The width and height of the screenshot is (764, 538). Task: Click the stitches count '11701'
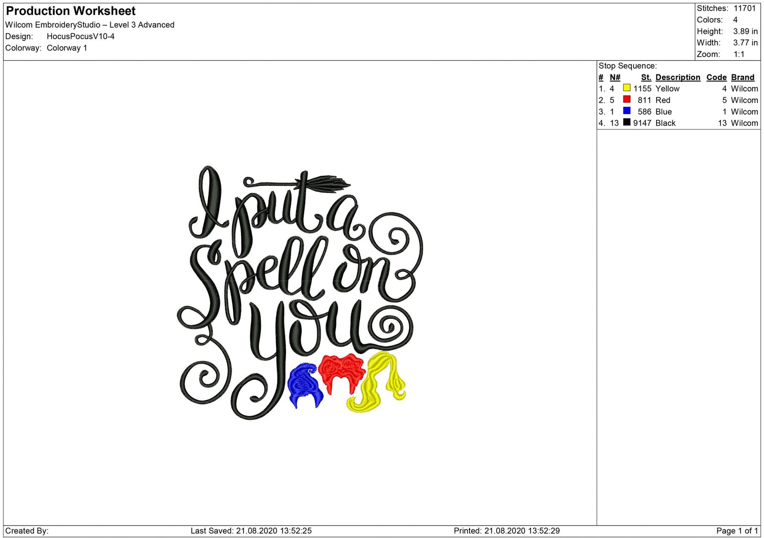click(x=745, y=8)
